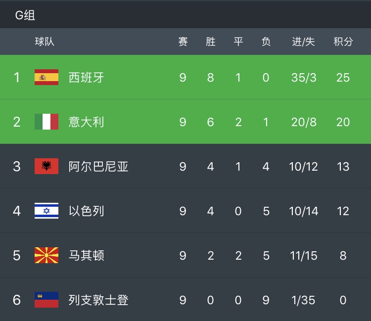Select the 以色列 team name
Screen dimensions: 371x321
point(86,211)
